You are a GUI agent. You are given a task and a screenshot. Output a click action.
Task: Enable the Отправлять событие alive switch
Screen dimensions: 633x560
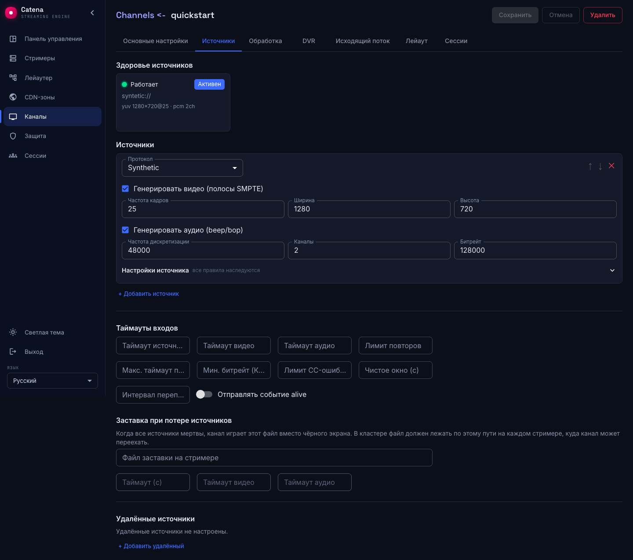pos(204,394)
